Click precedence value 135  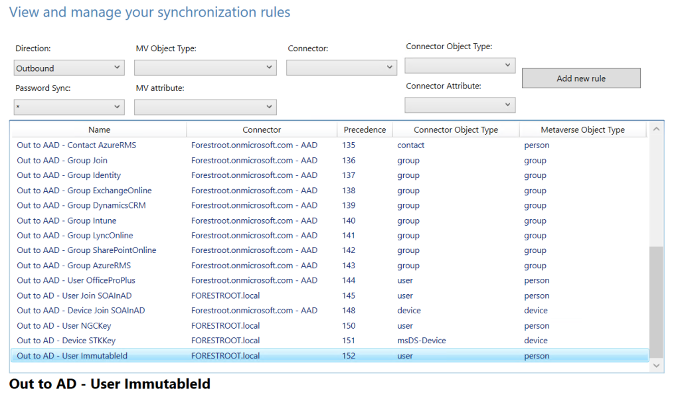tap(349, 145)
